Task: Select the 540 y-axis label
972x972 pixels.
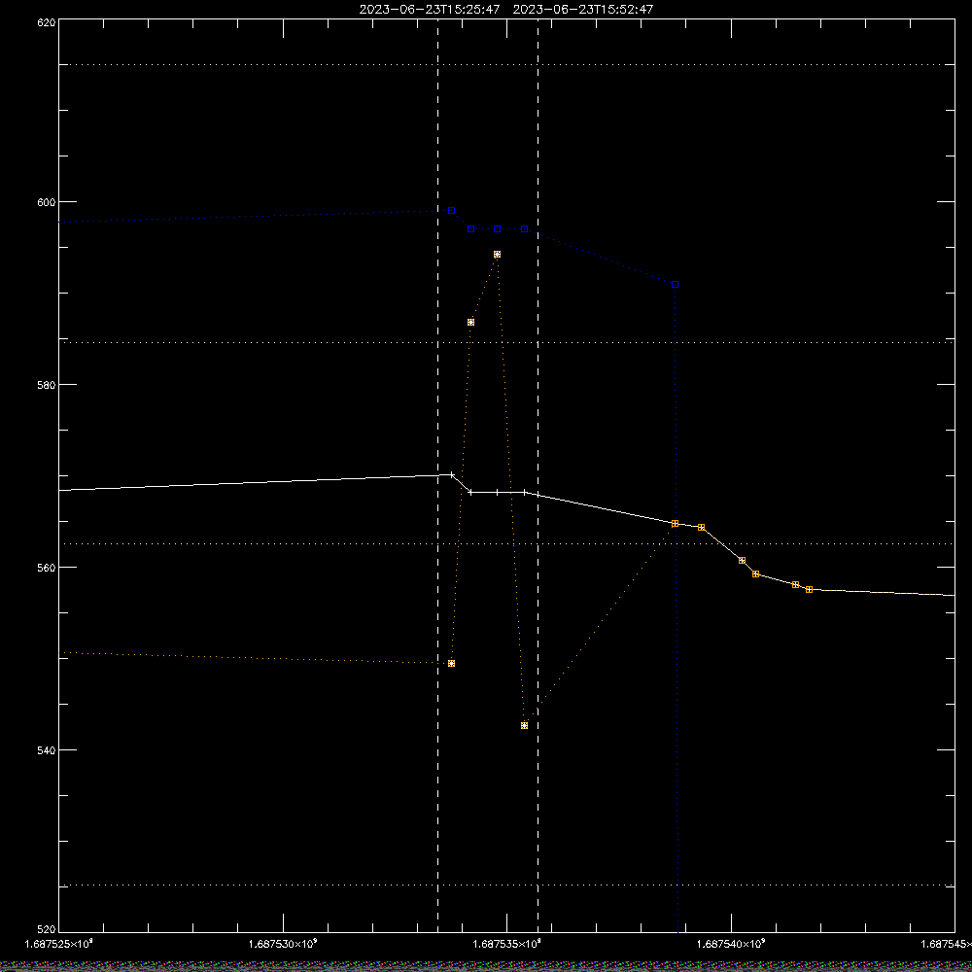Action: pos(47,750)
